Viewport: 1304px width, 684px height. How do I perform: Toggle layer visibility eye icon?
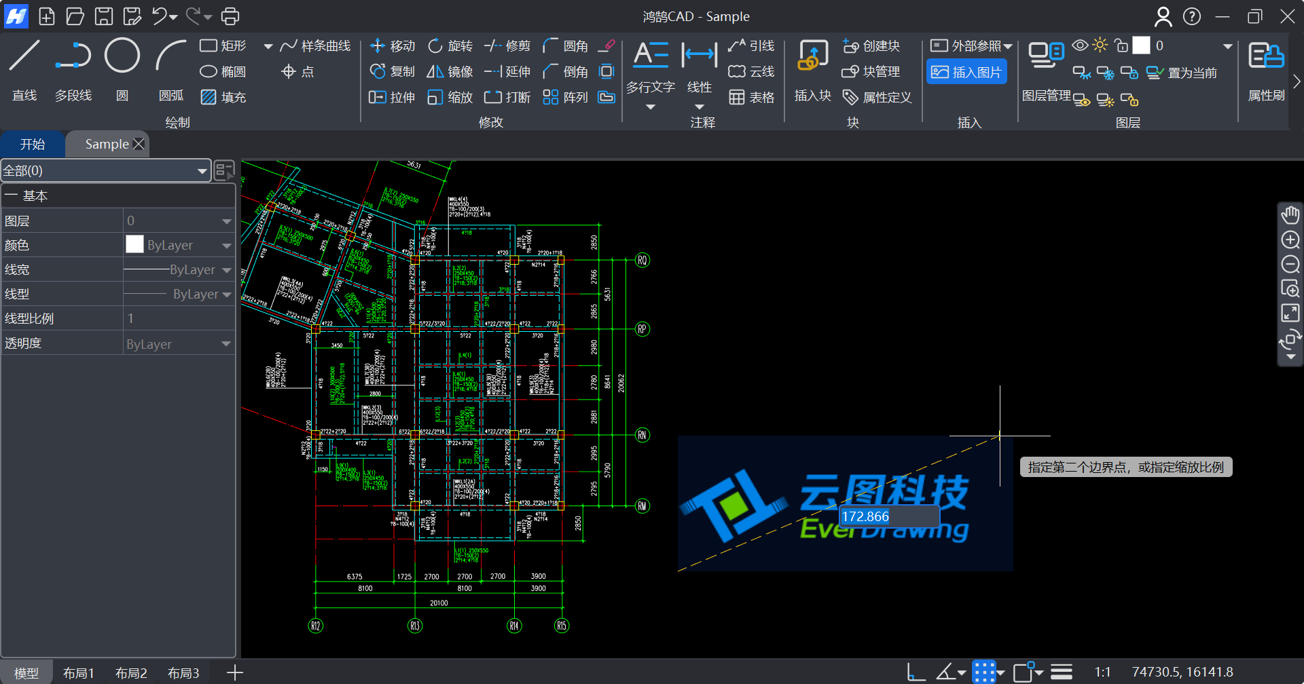pos(1080,45)
